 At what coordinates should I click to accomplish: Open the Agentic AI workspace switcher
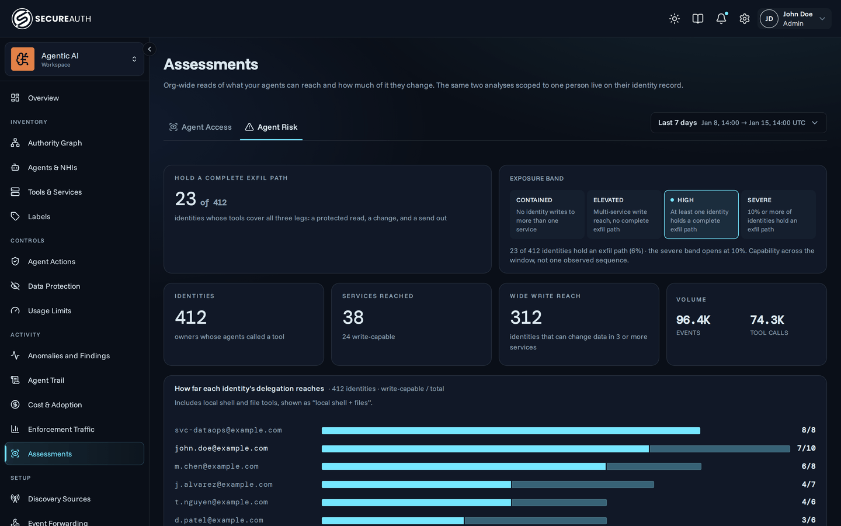point(74,59)
